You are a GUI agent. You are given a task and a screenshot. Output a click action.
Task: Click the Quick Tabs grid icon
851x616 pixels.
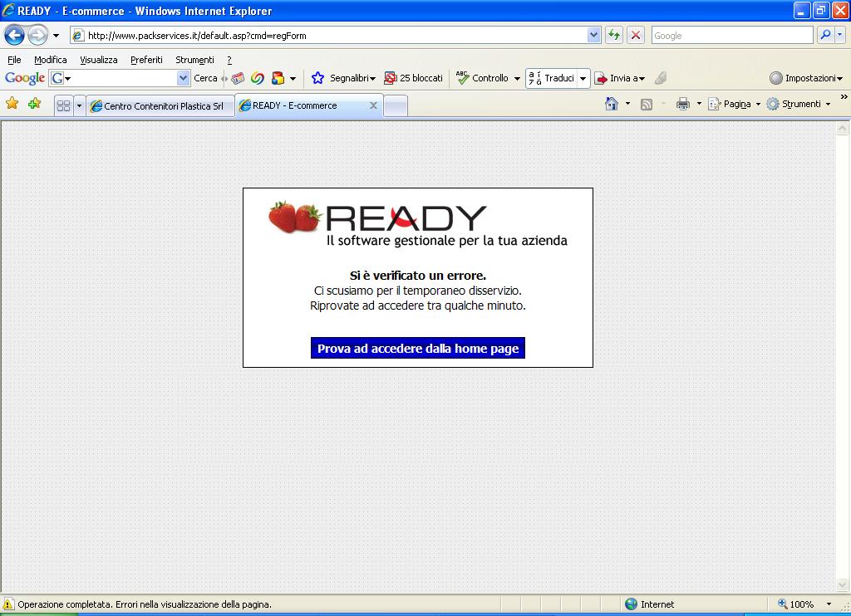coord(63,105)
